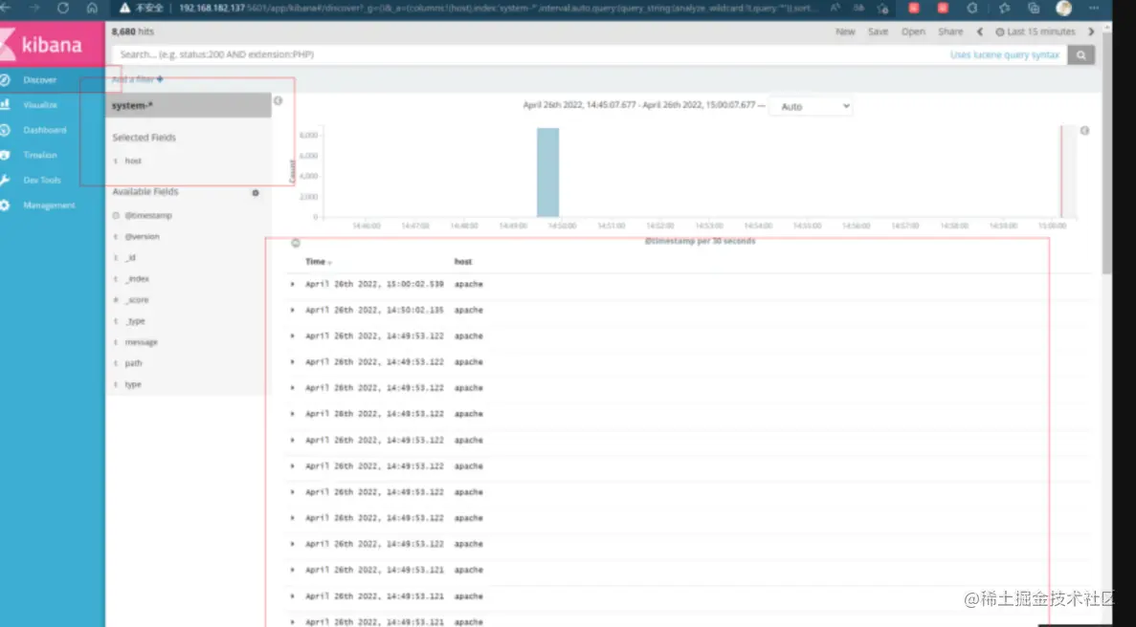Go to Dashboard in sidebar

pos(43,130)
